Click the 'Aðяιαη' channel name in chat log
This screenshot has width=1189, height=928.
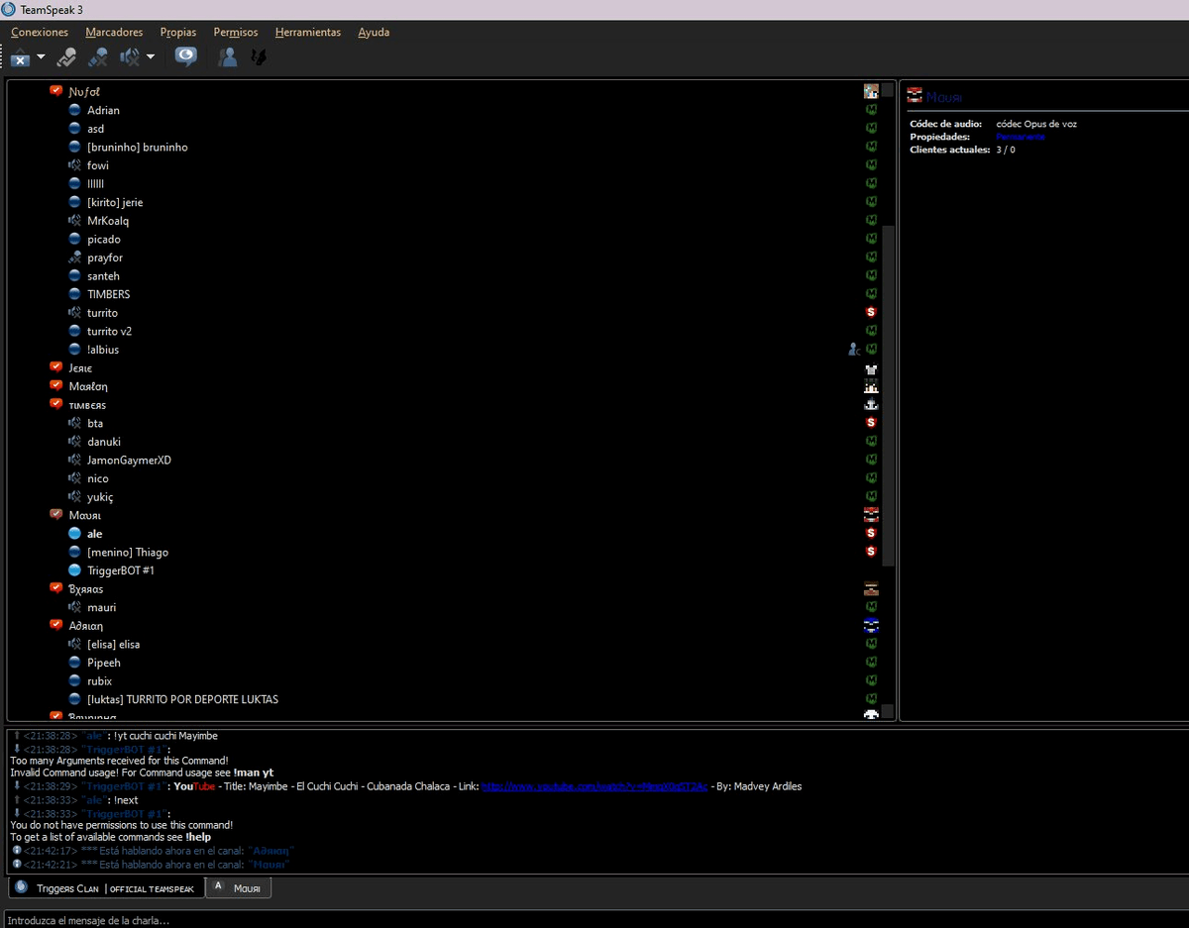[x=270, y=851]
